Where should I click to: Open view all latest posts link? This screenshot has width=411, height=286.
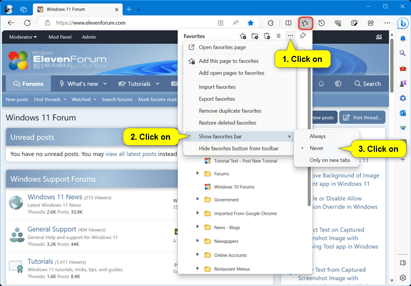pos(130,154)
